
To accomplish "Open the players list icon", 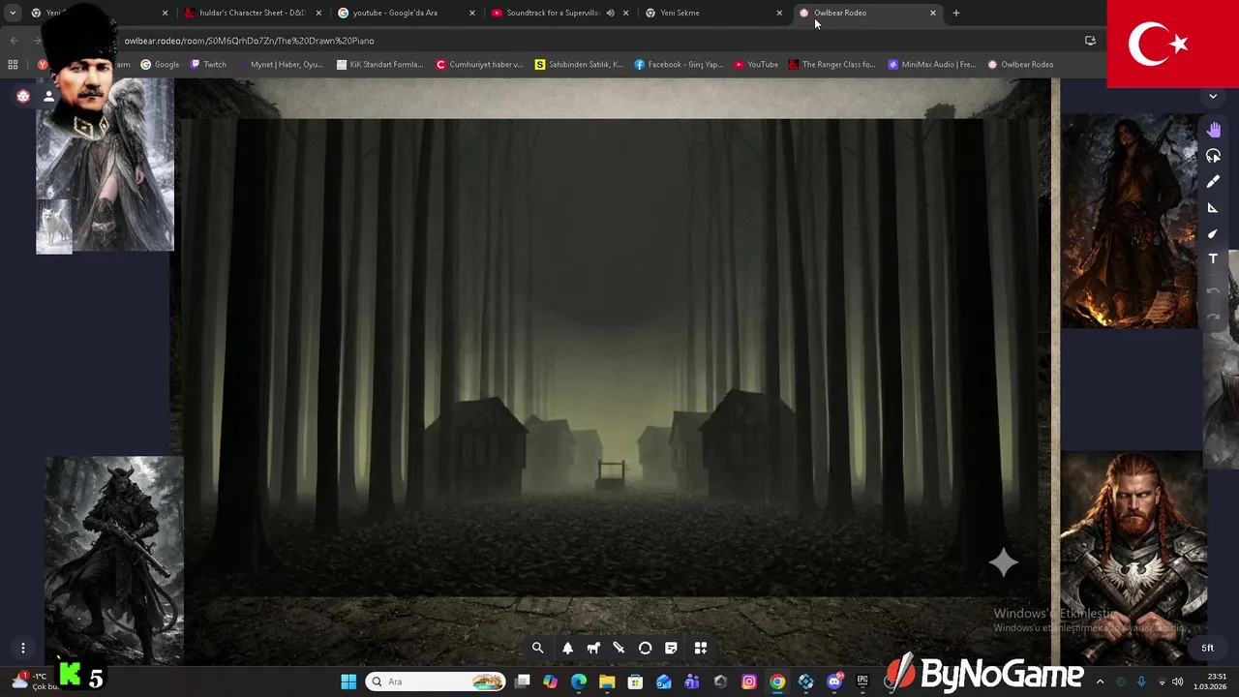I will point(48,96).
